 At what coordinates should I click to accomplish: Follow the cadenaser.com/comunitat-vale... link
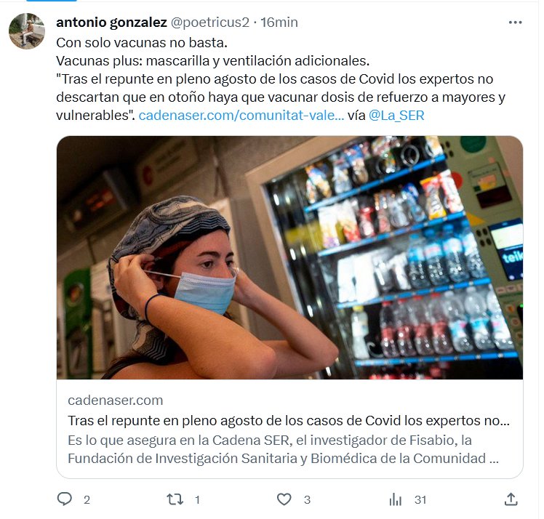[241, 115]
